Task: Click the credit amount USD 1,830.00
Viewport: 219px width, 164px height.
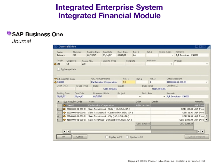Action: [x=186, y=120]
